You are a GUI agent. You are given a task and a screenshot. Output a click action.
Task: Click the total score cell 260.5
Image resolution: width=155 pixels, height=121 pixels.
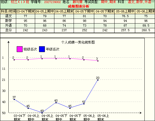tap(146, 30)
